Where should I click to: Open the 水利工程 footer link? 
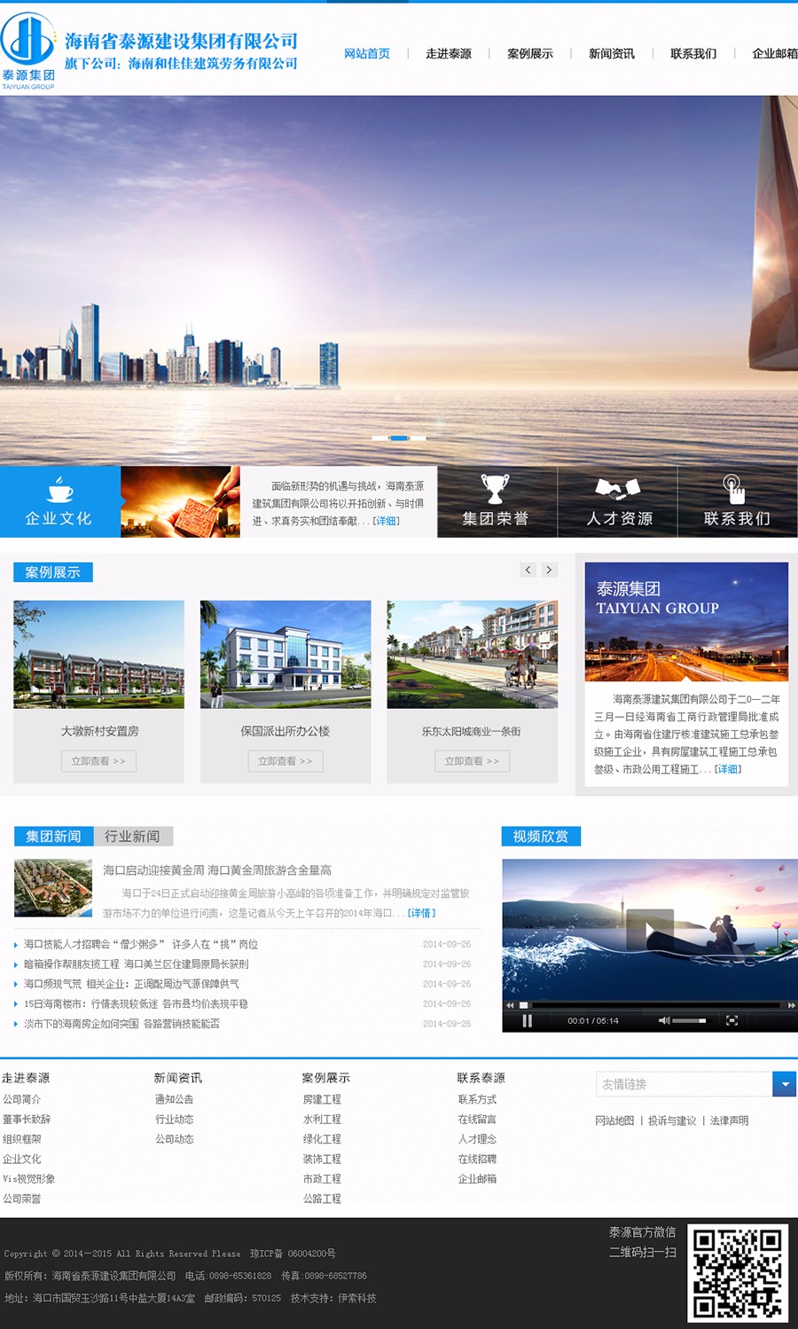322,1120
